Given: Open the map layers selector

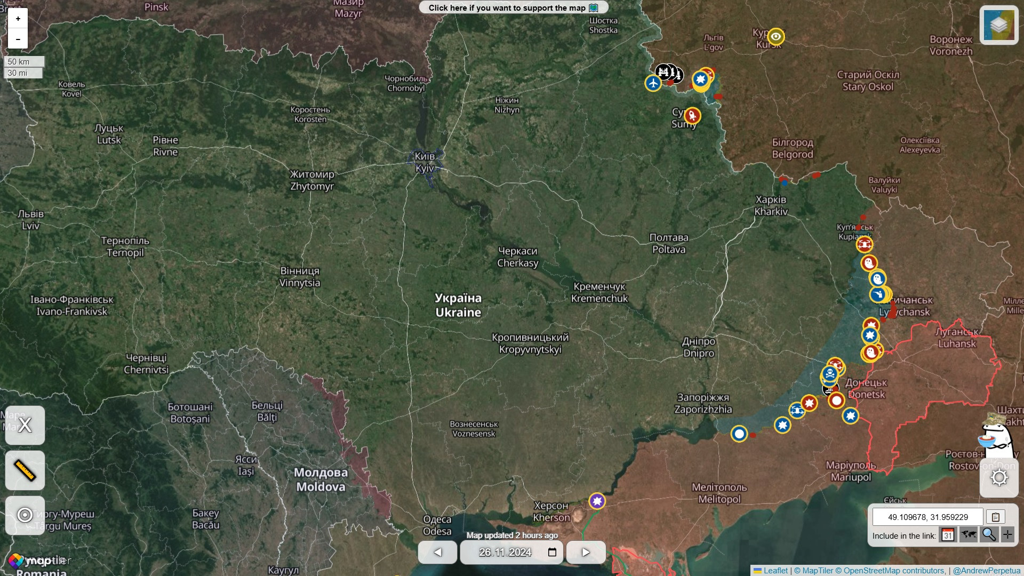Looking at the screenshot, I should point(998,25).
